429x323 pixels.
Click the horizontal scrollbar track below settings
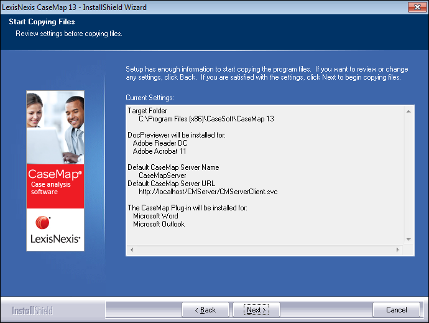(x=264, y=250)
